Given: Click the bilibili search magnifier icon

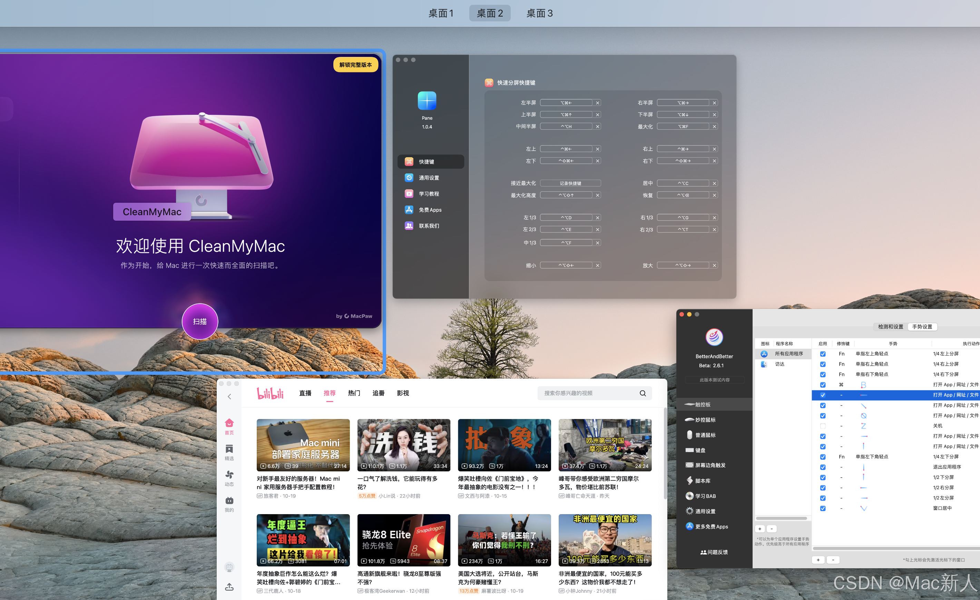Looking at the screenshot, I should point(642,393).
